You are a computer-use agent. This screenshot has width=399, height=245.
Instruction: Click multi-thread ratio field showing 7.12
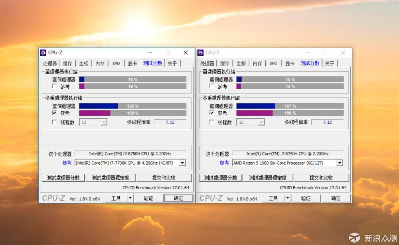pyautogui.click(x=327, y=122)
